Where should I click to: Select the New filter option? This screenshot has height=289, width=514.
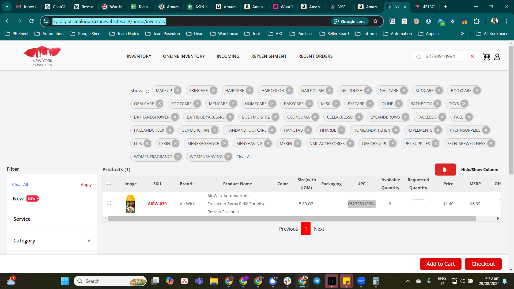point(26,199)
